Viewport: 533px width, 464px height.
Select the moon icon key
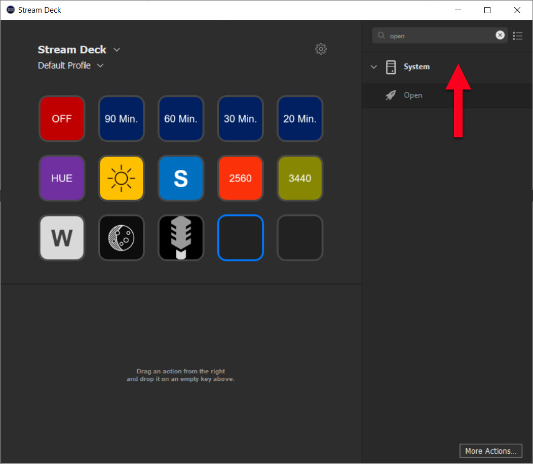point(121,237)
